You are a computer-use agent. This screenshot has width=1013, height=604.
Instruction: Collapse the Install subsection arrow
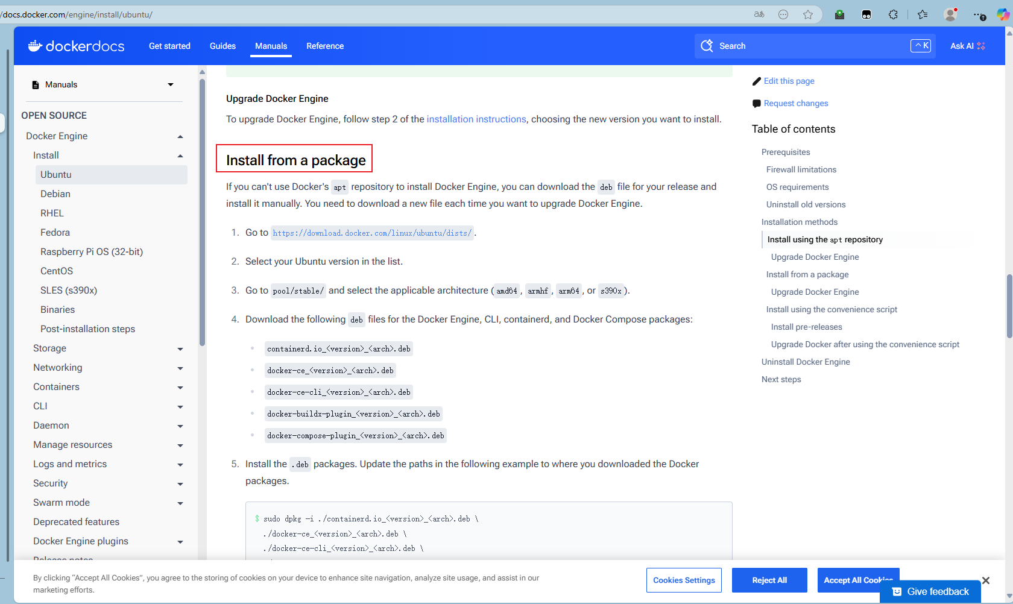tap(180, 156)
